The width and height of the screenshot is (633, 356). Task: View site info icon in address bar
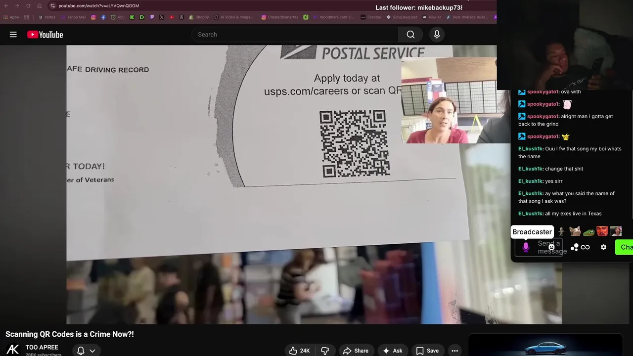tap(52, 5)
